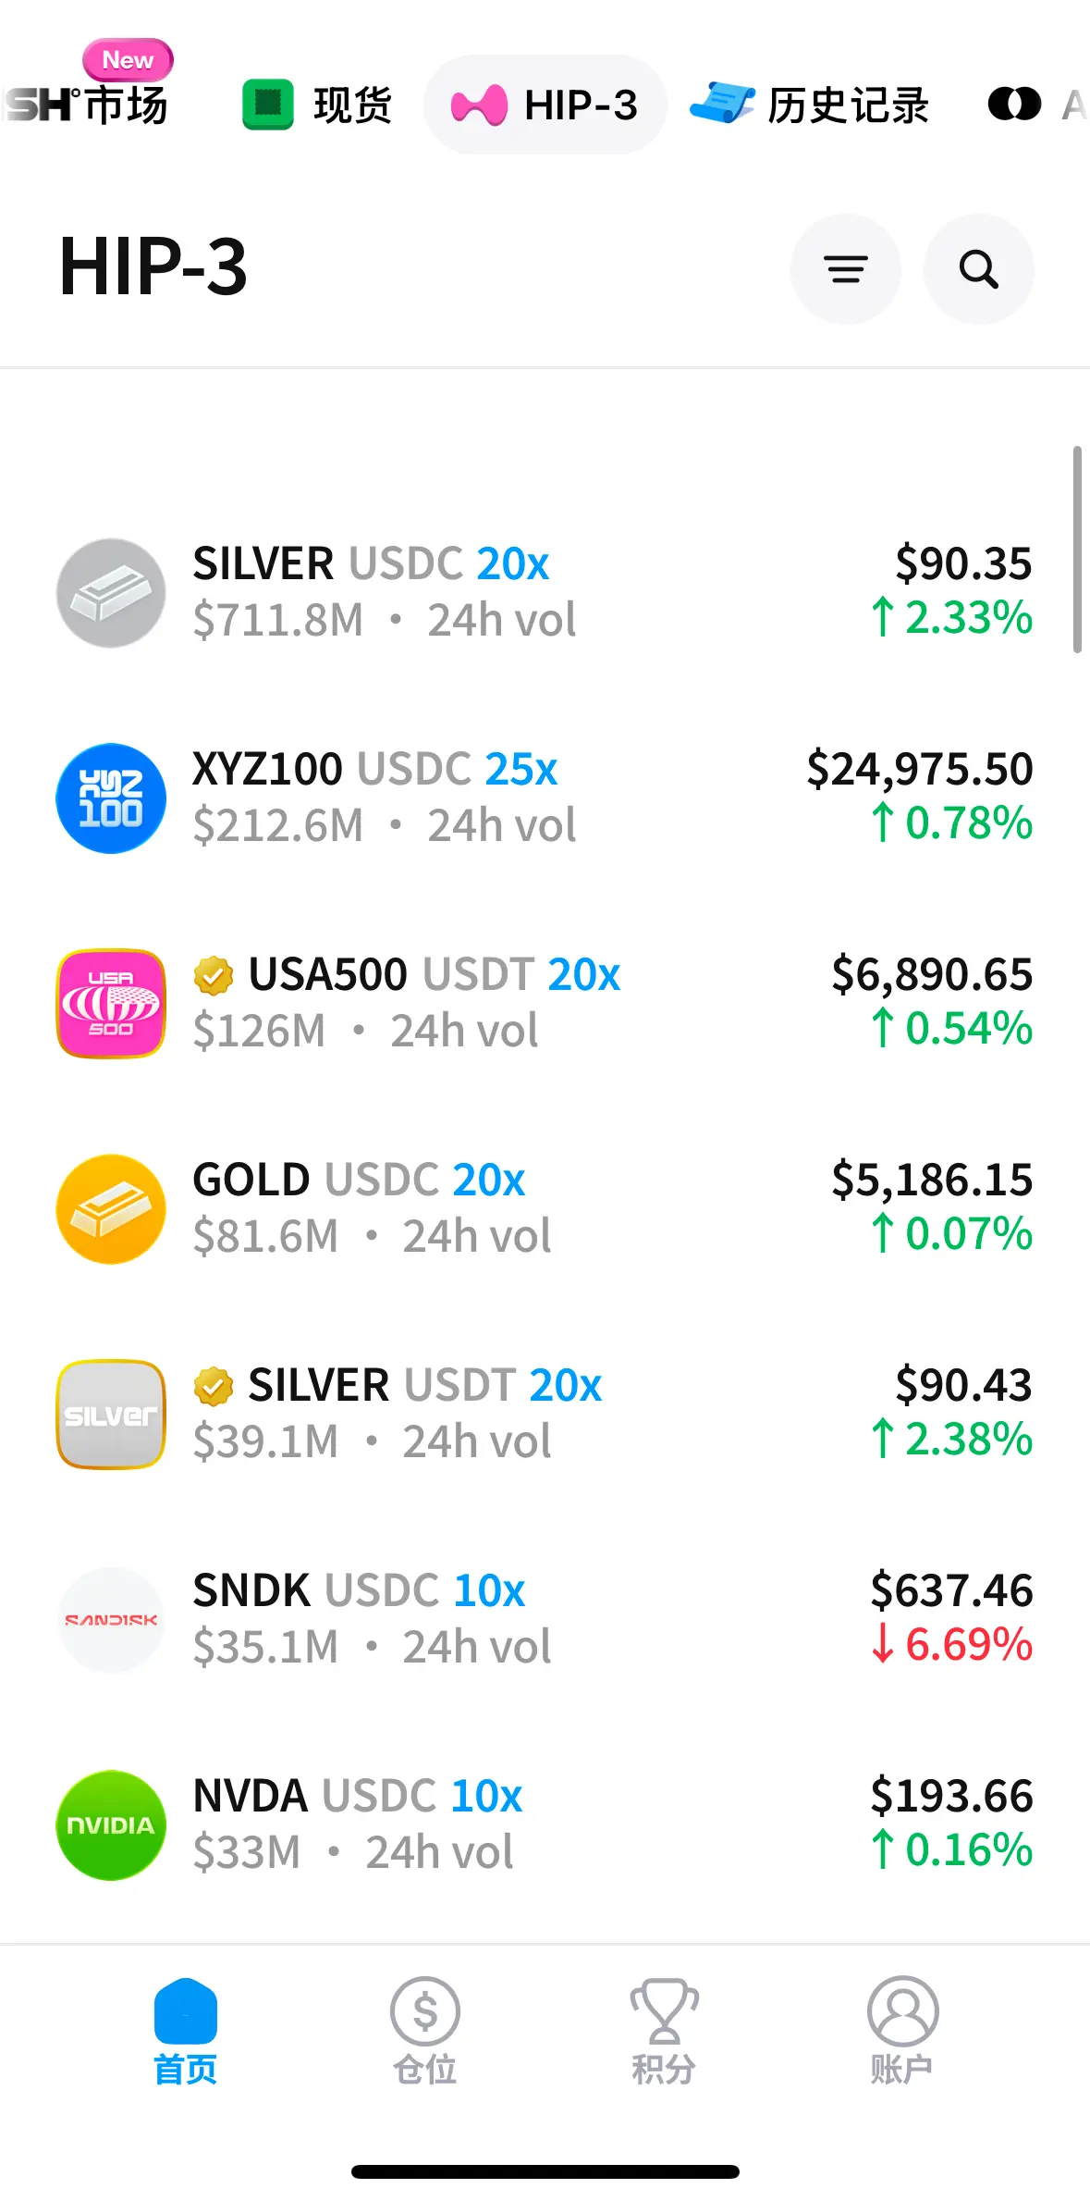Select the HIP-3 tab pill
This screenshot has height=2201, width=1090.
[545, 105]
